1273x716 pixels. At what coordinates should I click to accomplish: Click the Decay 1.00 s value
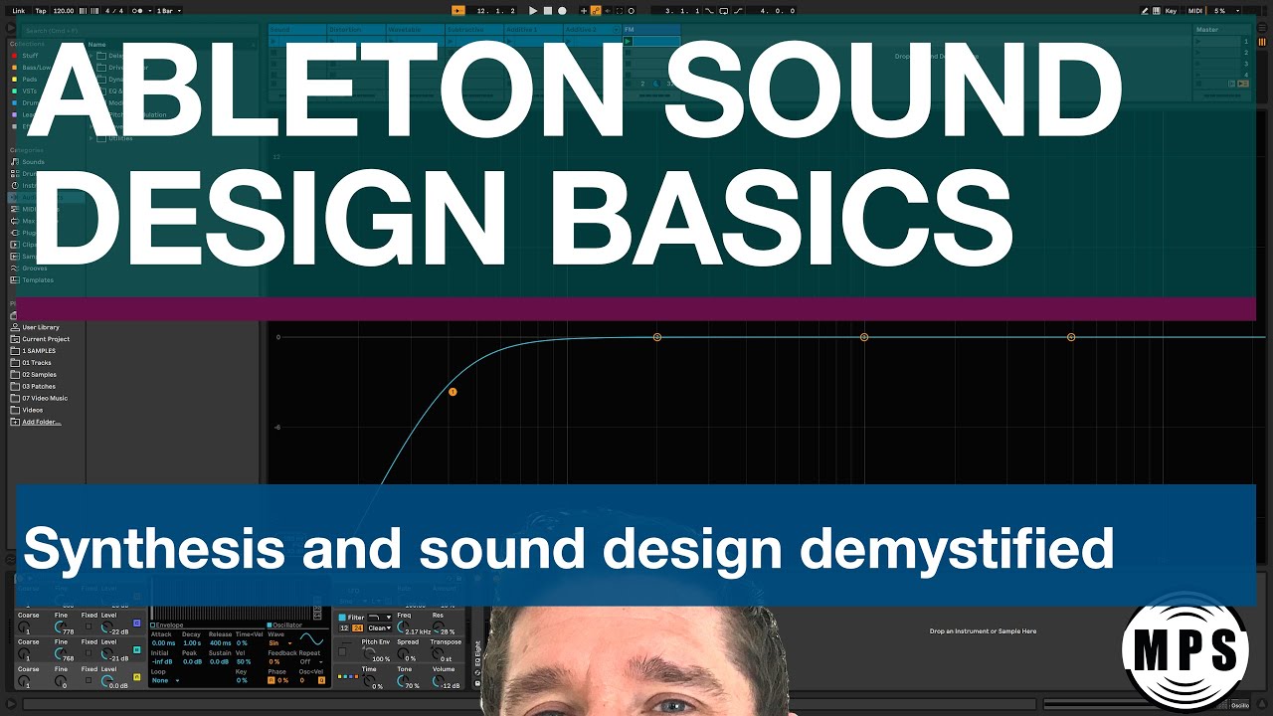[x=192, y=643]
